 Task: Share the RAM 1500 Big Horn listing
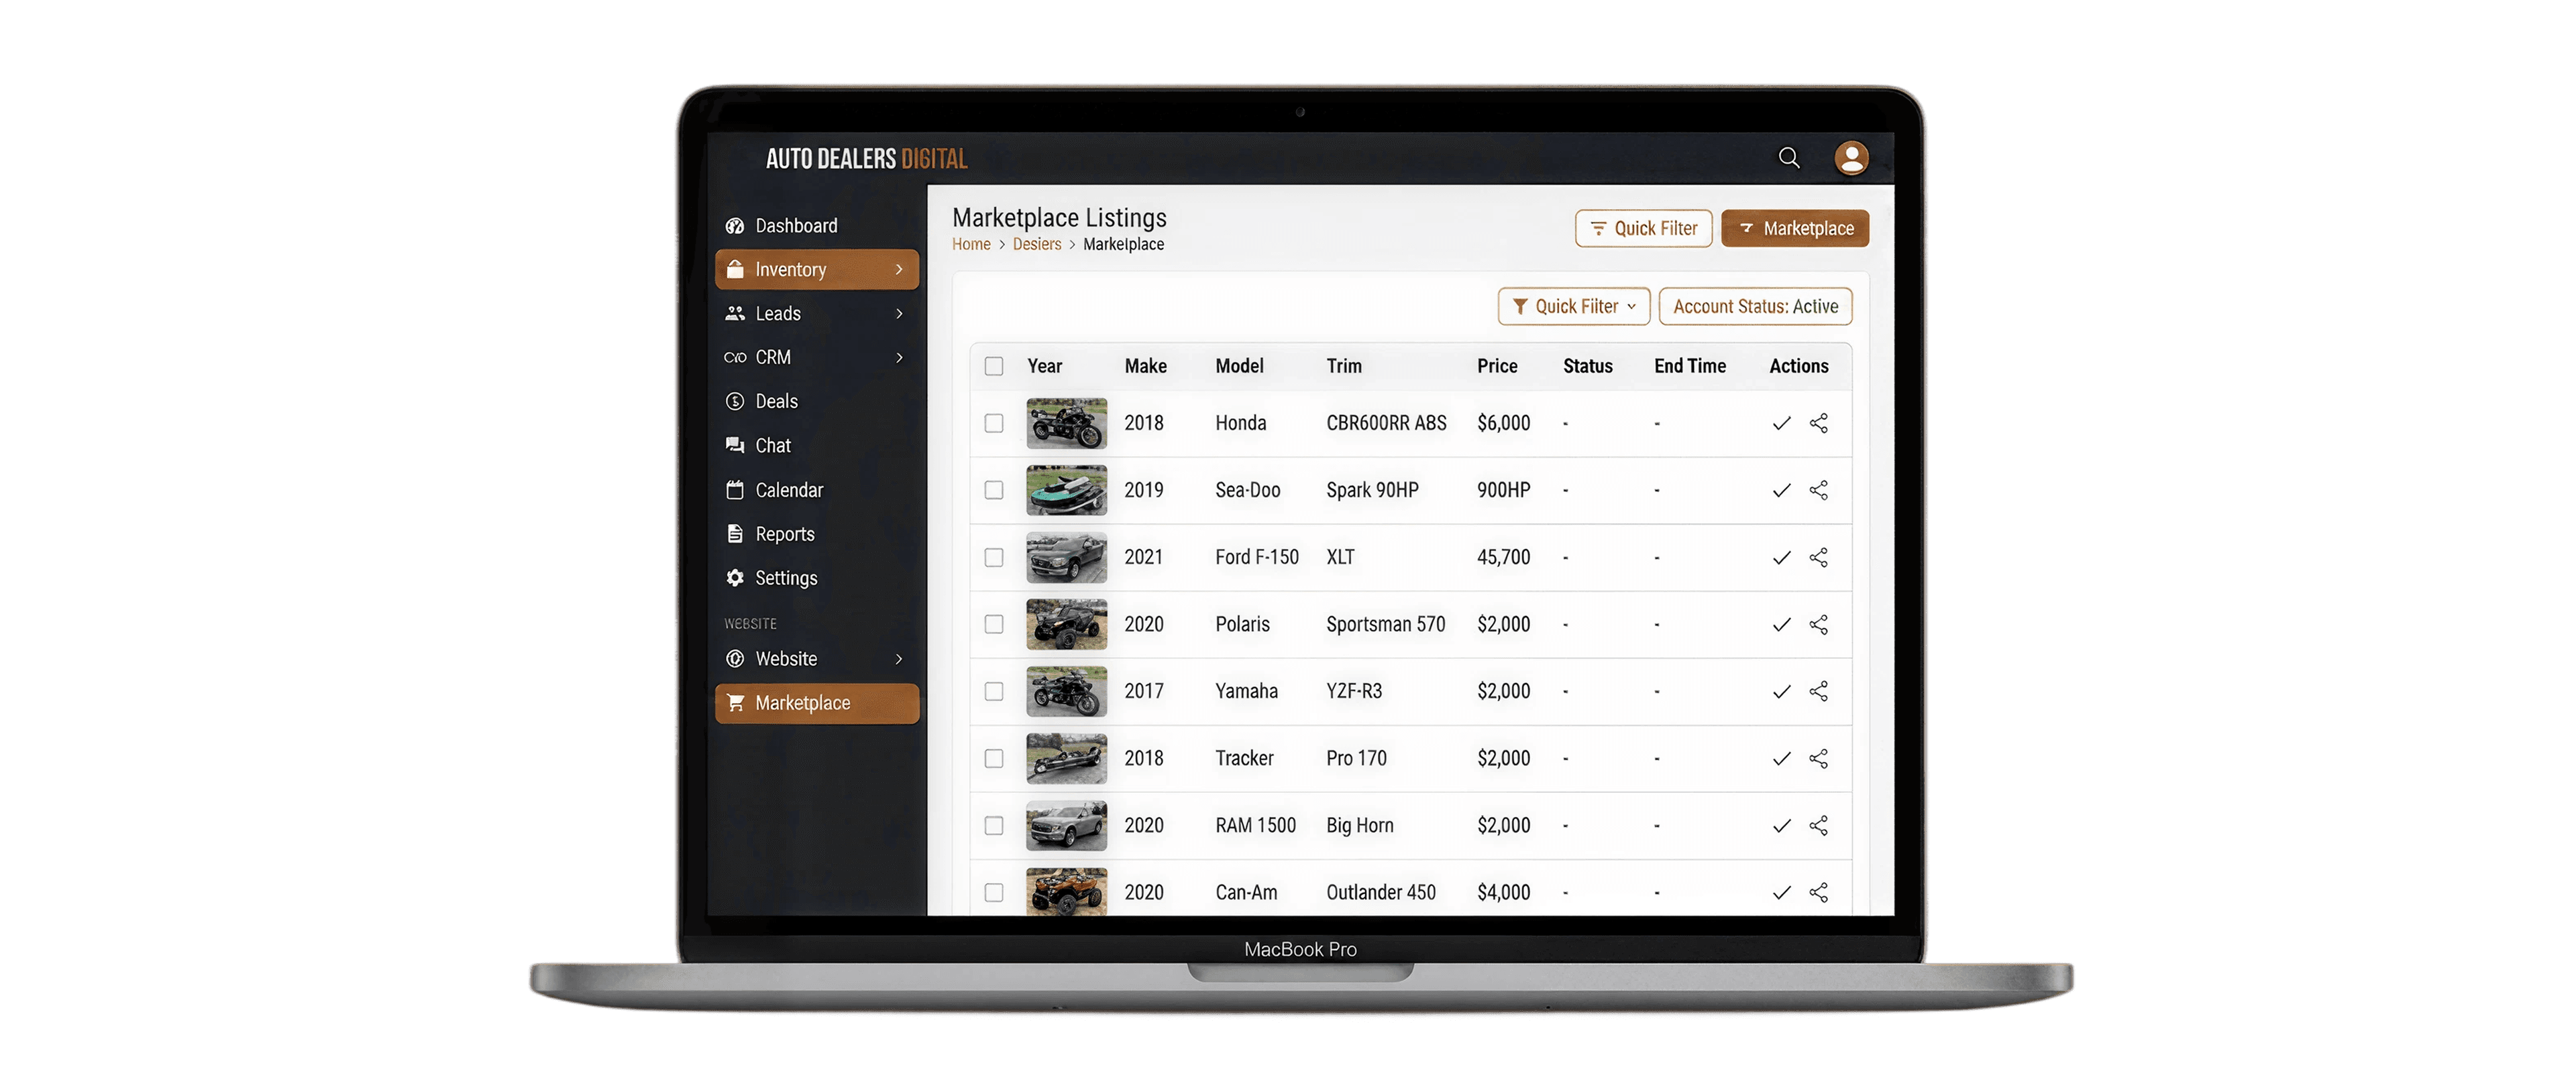(x=1819, y=825)
